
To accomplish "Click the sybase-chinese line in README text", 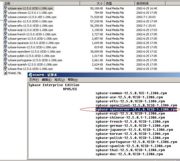I will pyautogui.click(x=130, y=118).
